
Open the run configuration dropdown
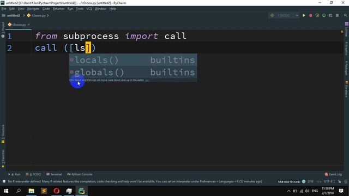pos(284,15)
